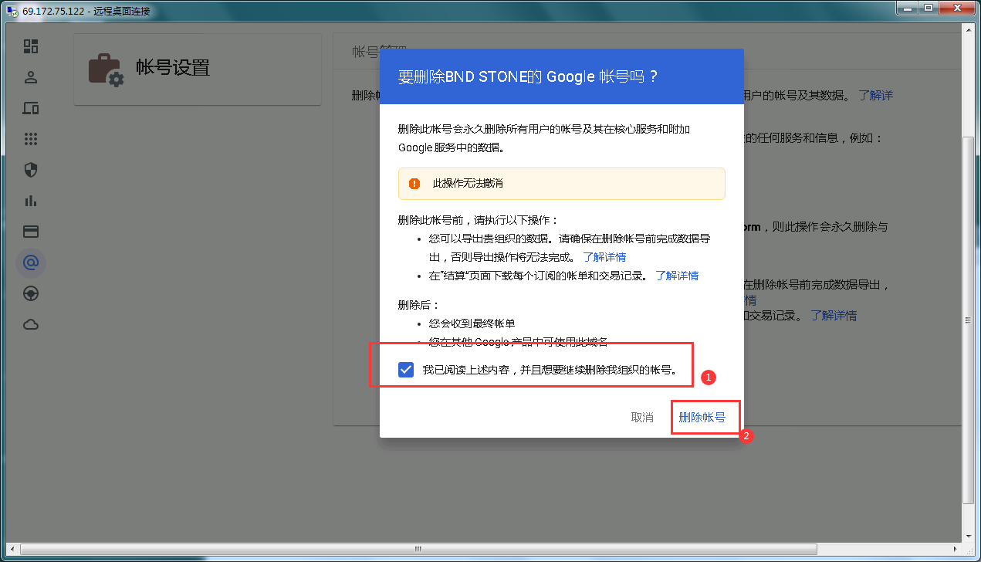Image resolution: width=981 pixels, height=562 pixels.
Task: Open 了解详情 link after 帐单和交易记录 in dialog
Action: pos(677,275)
